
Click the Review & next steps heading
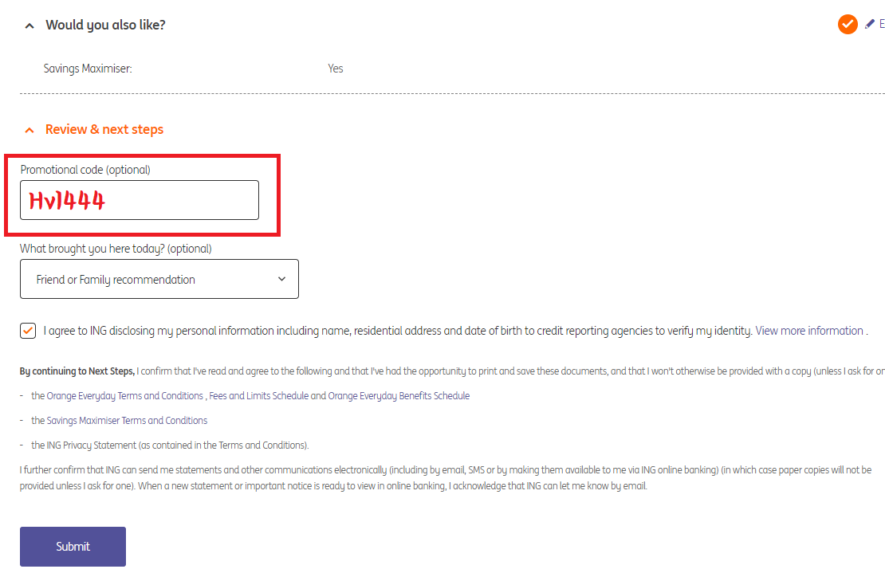point(104,129)
